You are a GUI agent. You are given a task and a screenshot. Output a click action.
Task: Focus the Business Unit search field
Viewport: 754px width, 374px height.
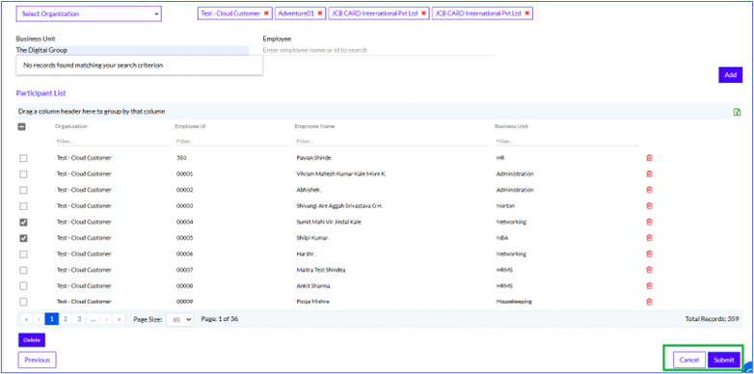[132, 50]
